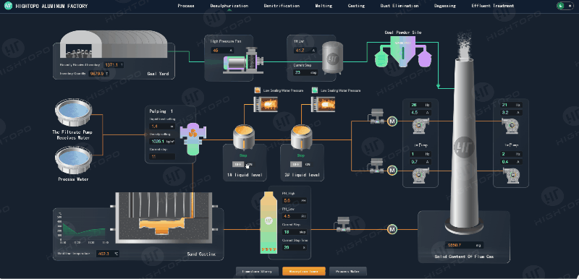The height and width of the screenshot is (279, 579).
Task: Switch to the Effluent Treatment tab
Action: [x=493, y=6]
